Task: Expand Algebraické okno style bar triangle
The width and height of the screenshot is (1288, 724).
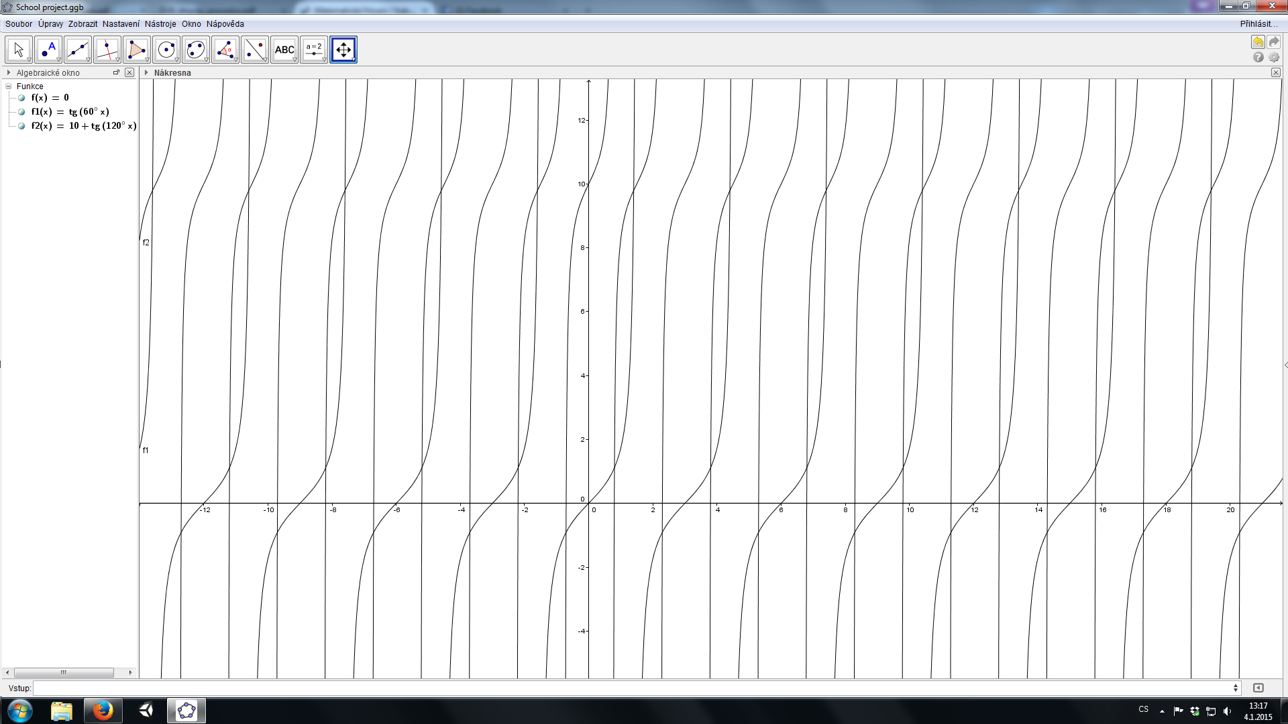Action: point(9,72)
